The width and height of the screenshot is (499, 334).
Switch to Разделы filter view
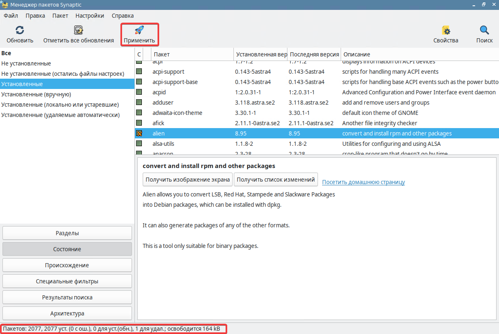coord(67,233)
